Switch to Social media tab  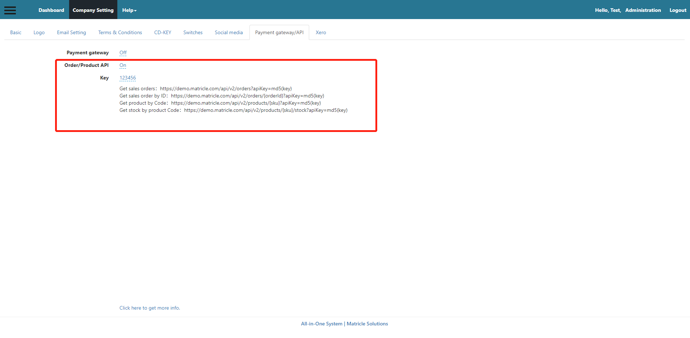click(x=229, y=32)
